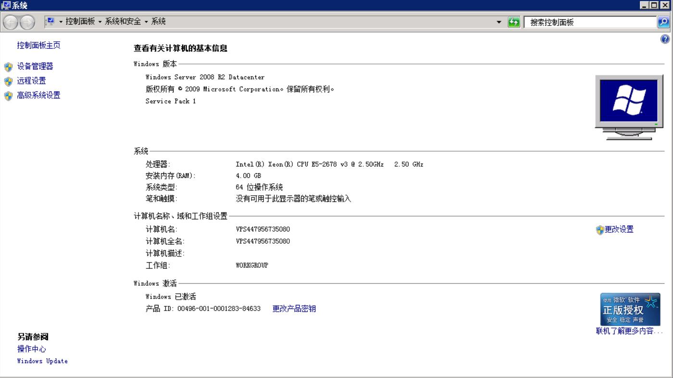The height and width of the screenshot is (378, 673).
Task: Click the 64 位操作系统 system type value
Action: pos(259,187)
